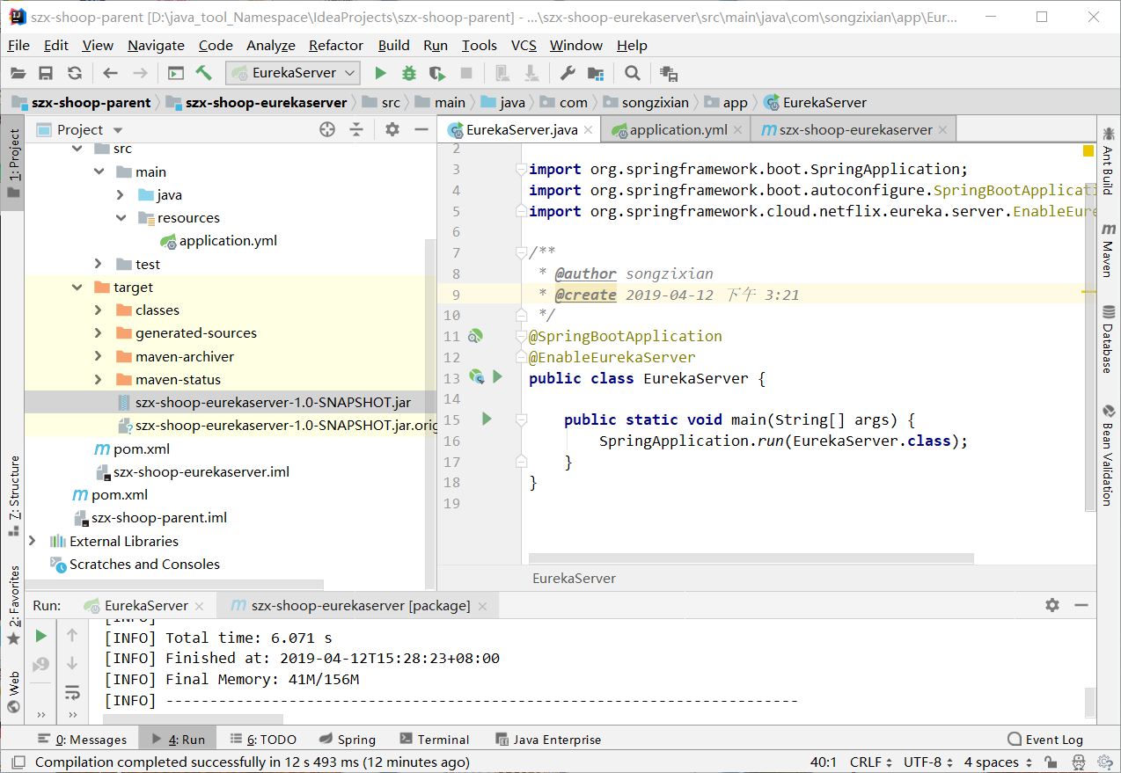Image resolution: width=1121 pixels, height=773 pixels.
Task: Click the Run gutter arrow at line 13
Action: click(x=497, y=377)
